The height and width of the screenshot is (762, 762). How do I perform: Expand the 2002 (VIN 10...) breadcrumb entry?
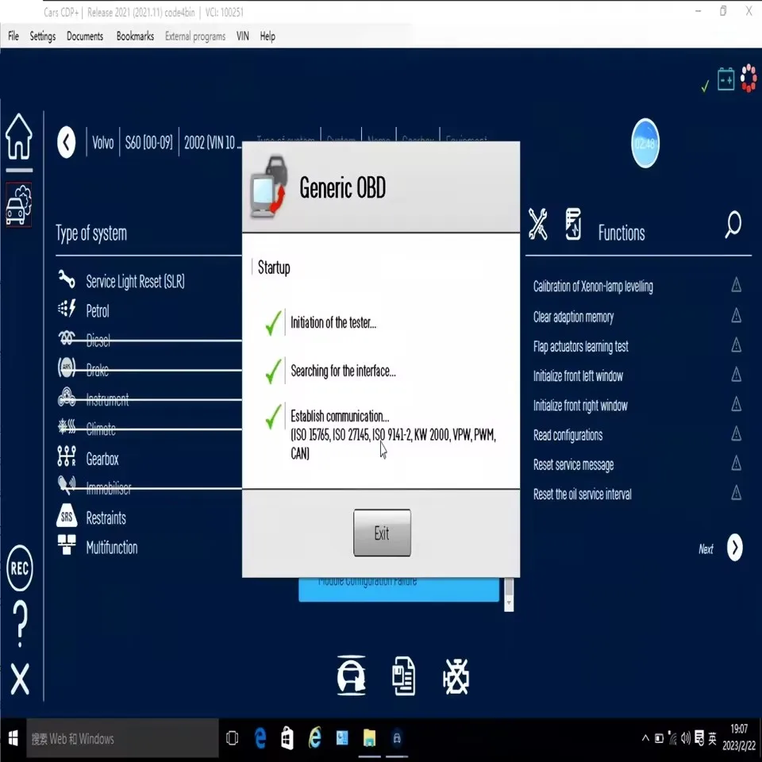(212, 143)
